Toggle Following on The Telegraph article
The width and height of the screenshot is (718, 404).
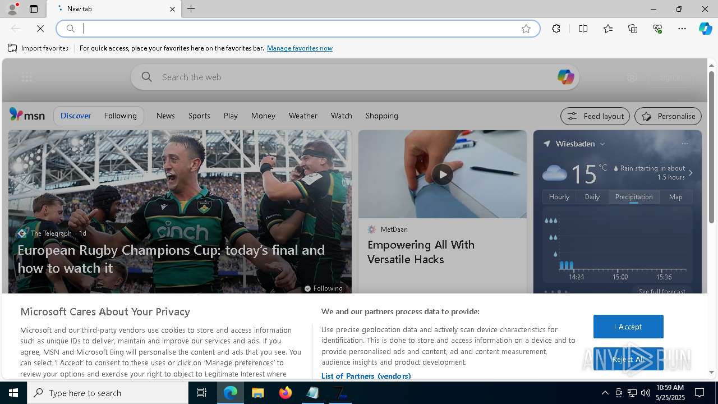[323, 288]
